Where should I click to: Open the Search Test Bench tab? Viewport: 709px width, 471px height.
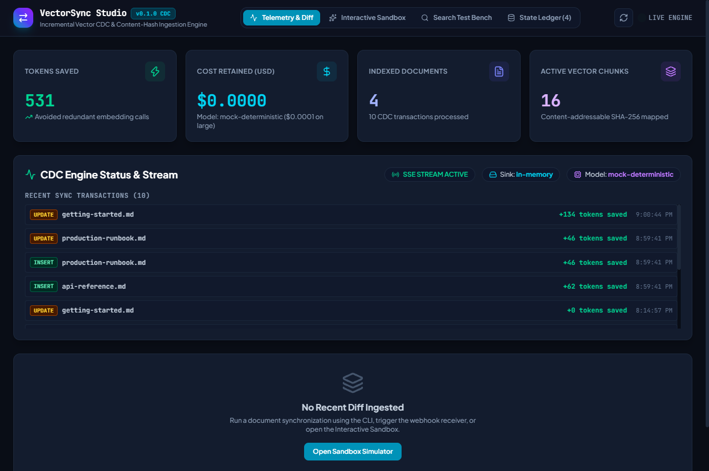456,18
